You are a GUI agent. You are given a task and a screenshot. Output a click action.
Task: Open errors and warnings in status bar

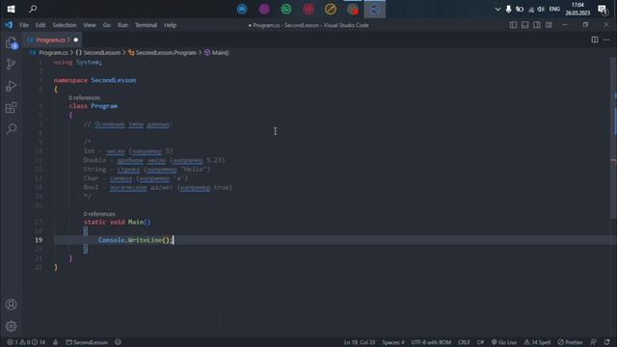click(x=26, y=342)
